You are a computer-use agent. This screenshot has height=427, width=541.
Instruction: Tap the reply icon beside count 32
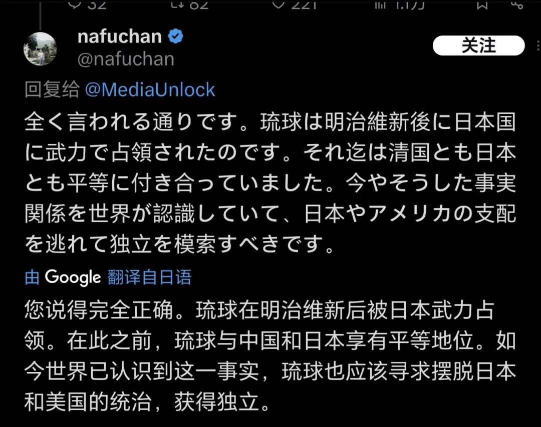point(75,4)
